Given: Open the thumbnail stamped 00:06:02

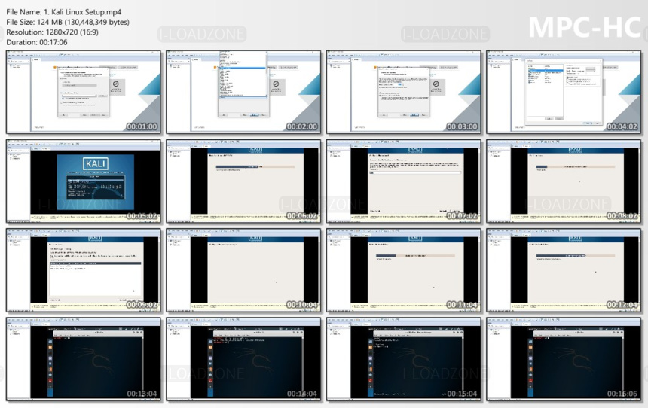Looking at the screenshot, I should 243,181.
